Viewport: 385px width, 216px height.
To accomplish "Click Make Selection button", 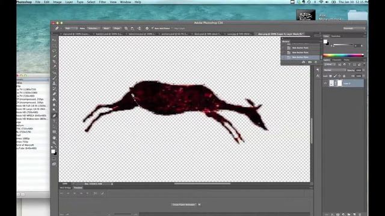I will (94, 28).
